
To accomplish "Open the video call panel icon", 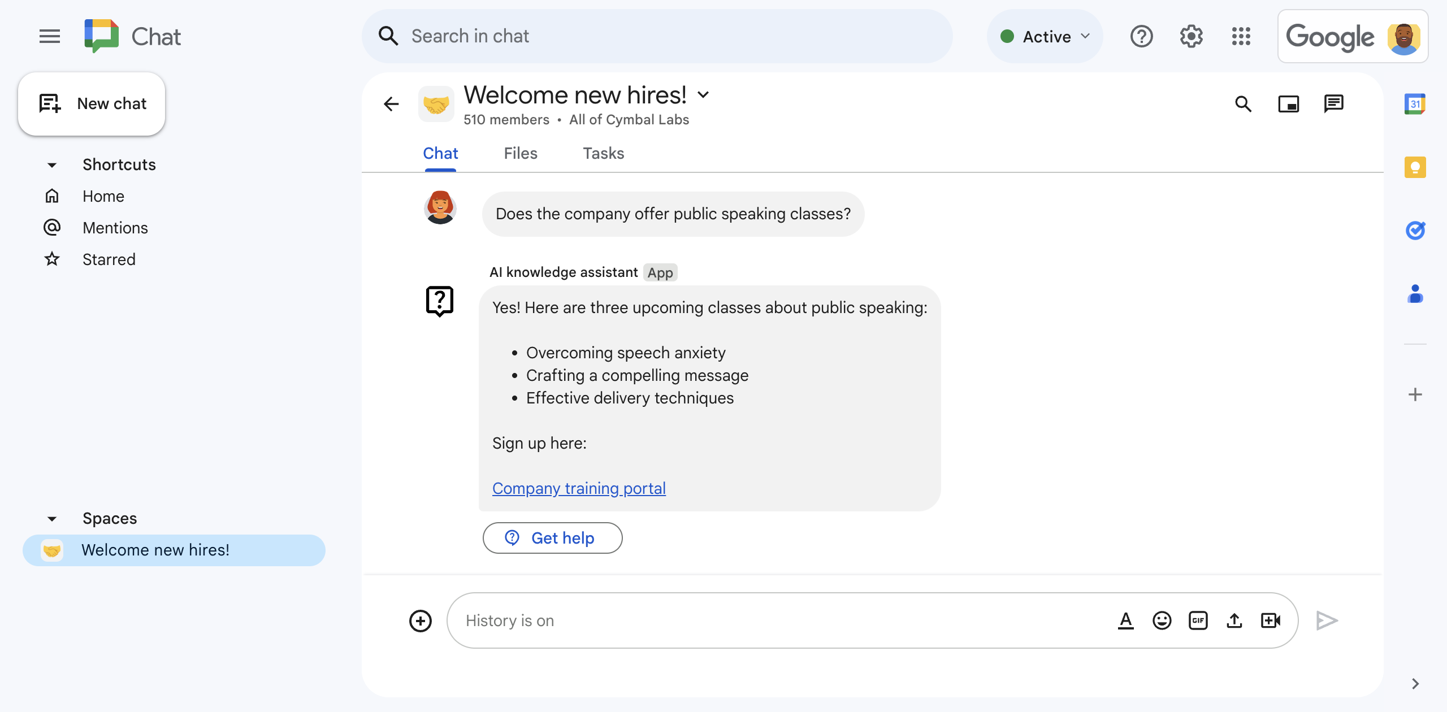I will pyautogui.click(x=1290, y=102).
